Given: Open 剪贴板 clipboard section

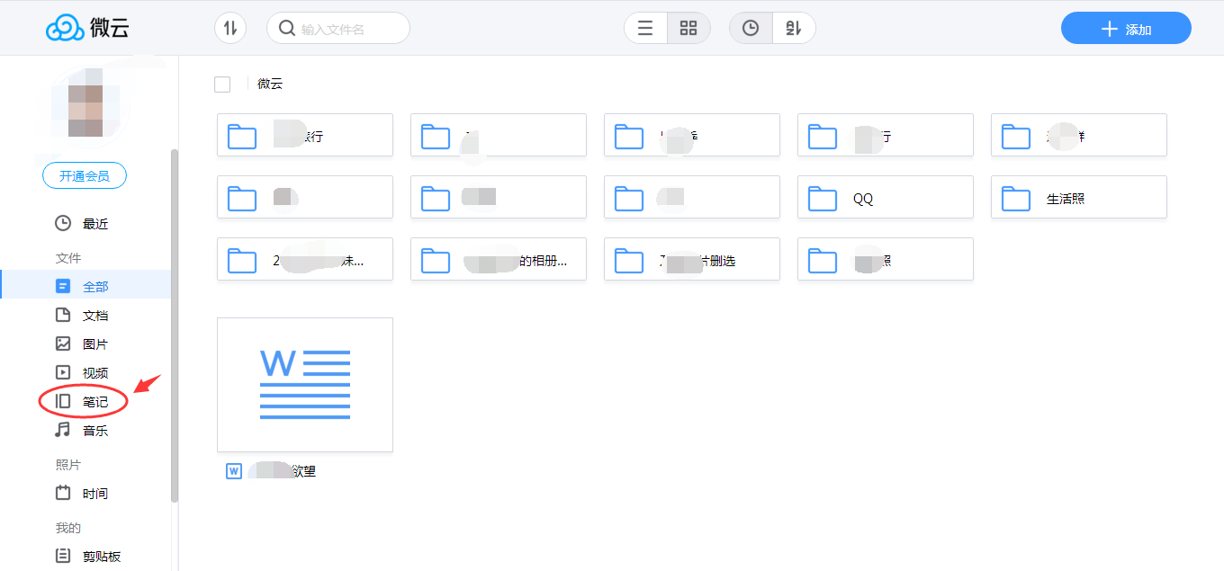Looking at the screenshot, I should point(85,557).
